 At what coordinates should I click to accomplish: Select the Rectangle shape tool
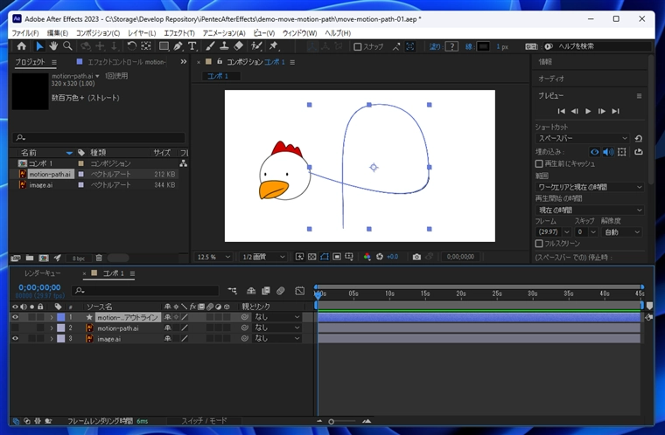164,46
